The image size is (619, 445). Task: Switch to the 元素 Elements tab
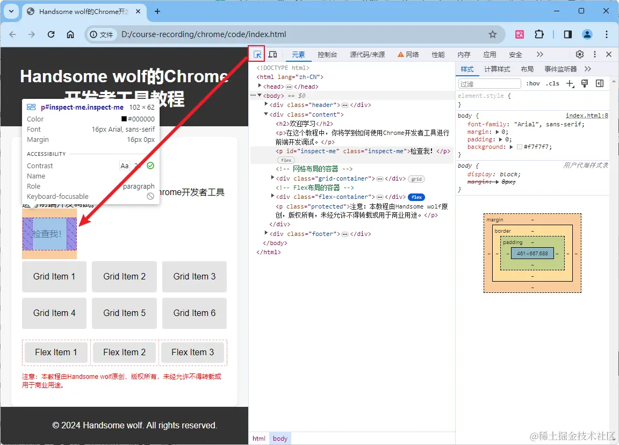(x=298, y=54)
